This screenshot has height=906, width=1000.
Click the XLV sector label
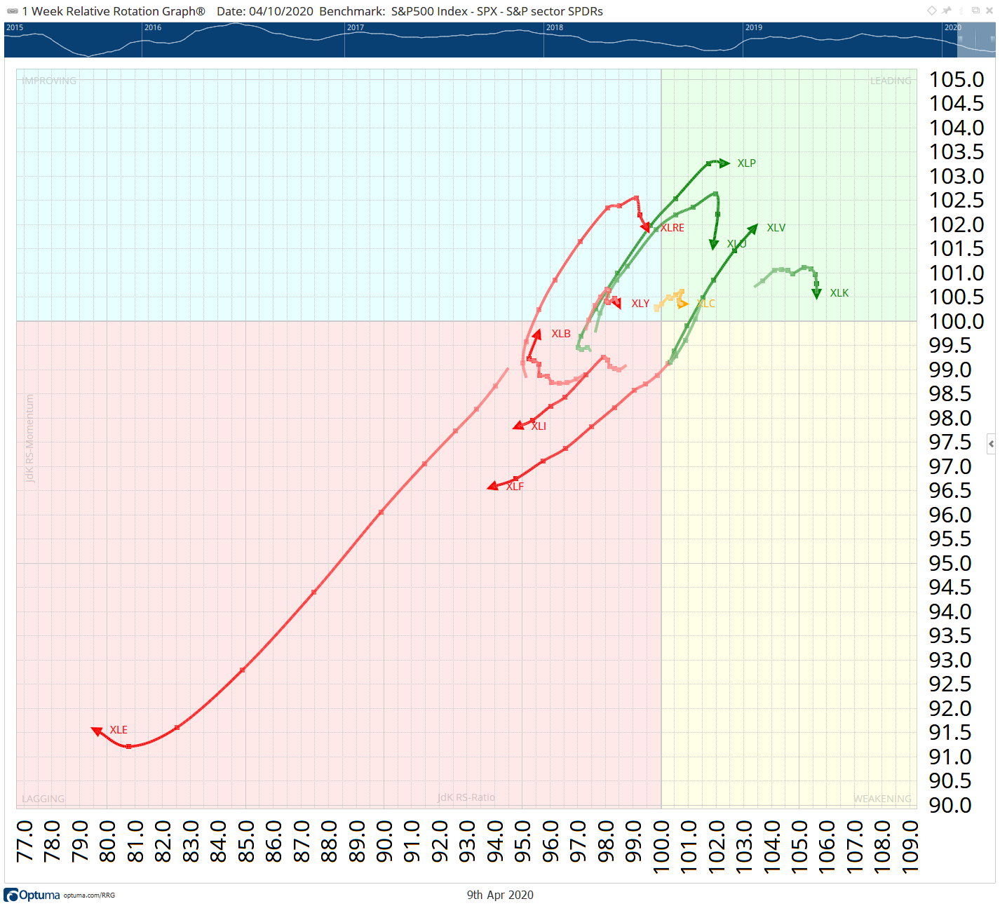pyautogui.click(x=776, y=226)
